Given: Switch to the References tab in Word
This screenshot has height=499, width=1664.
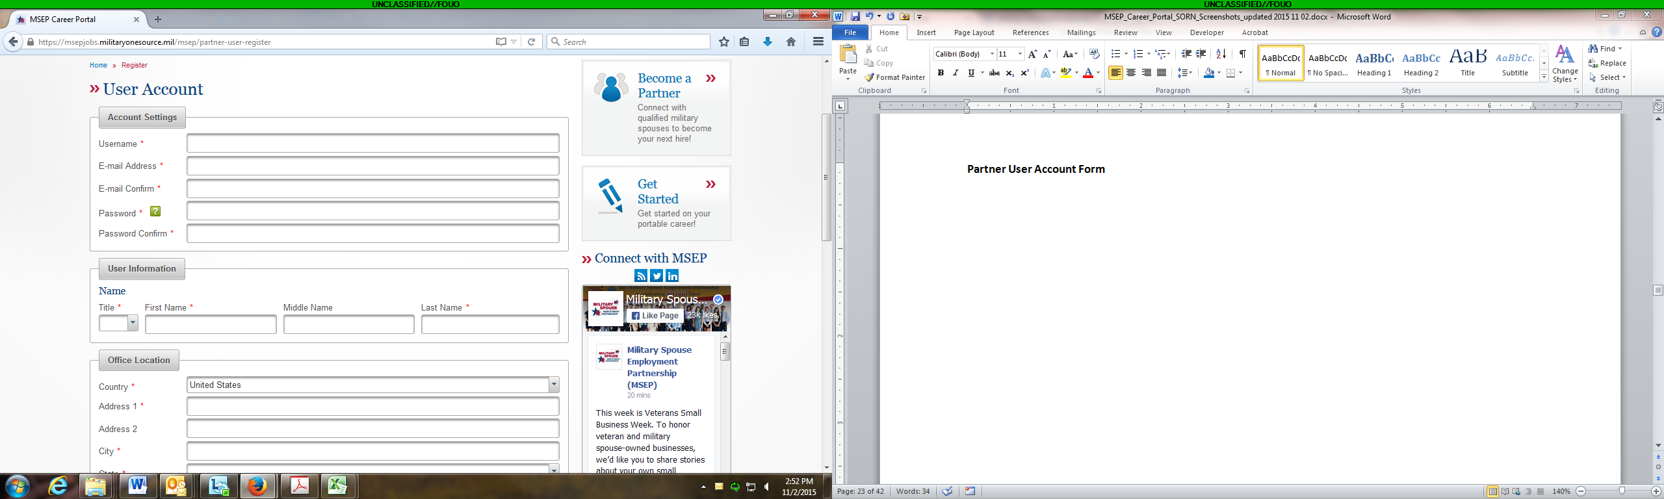Looking at the screenshot, I should (1030, 32).
